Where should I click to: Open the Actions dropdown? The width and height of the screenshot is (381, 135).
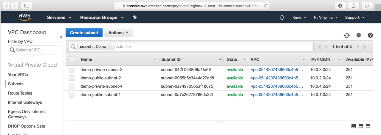tap(118, 33)
